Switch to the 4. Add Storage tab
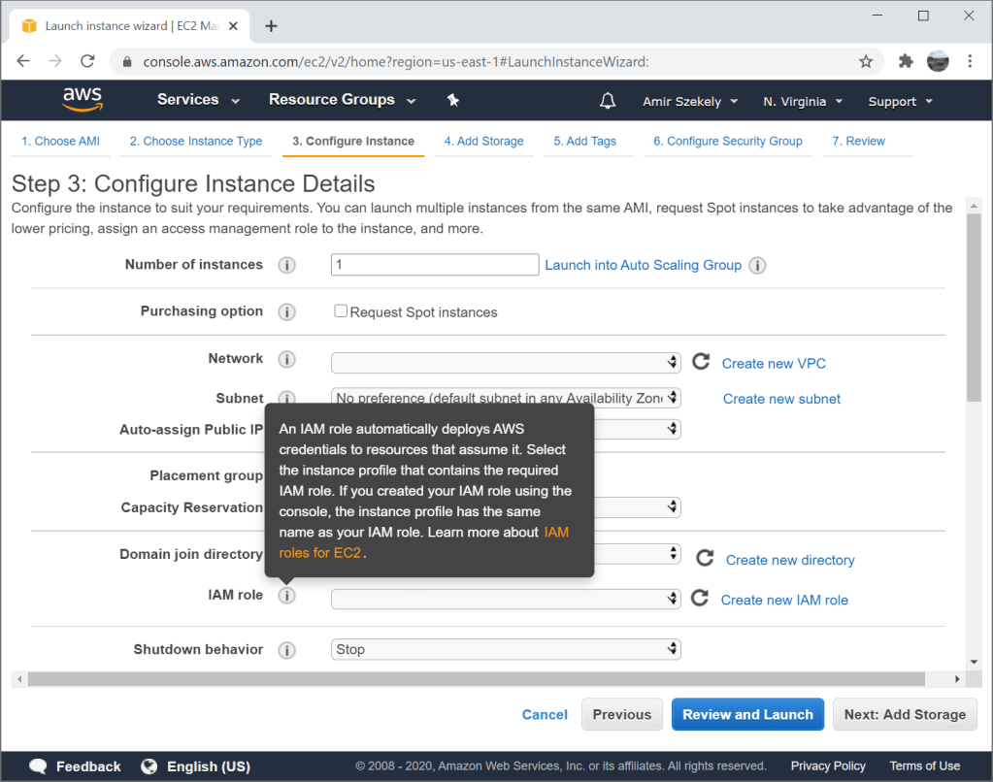This screenshot has width=993, height=782. (483, 141)
